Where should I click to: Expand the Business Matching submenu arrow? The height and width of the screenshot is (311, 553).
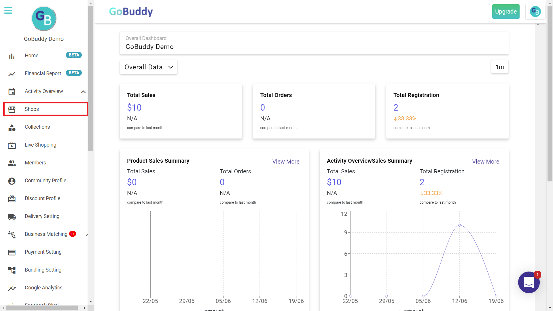pyautogui.click(x=86, y=235)
